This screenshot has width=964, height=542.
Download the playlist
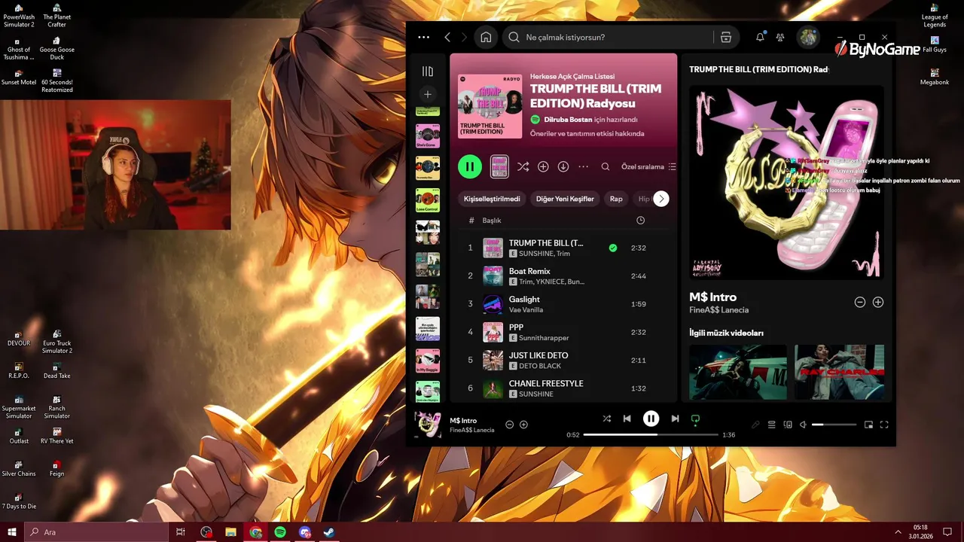pyautogui.click(x=563, y=166)
